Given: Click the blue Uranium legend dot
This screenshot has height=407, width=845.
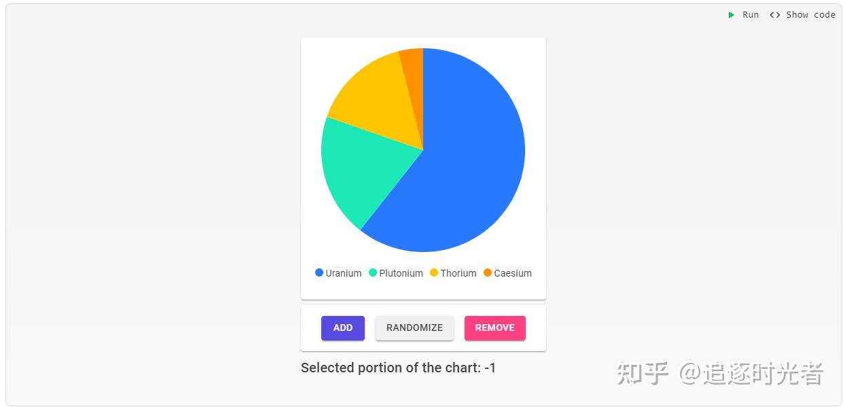Looking at the screenshot, I should click(x=319, y=272).
